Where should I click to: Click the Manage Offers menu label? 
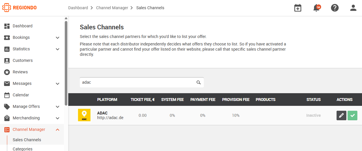click(x=26, y=106)
